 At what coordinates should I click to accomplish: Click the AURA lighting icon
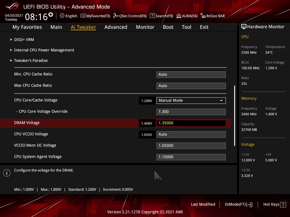click(178, 16)
